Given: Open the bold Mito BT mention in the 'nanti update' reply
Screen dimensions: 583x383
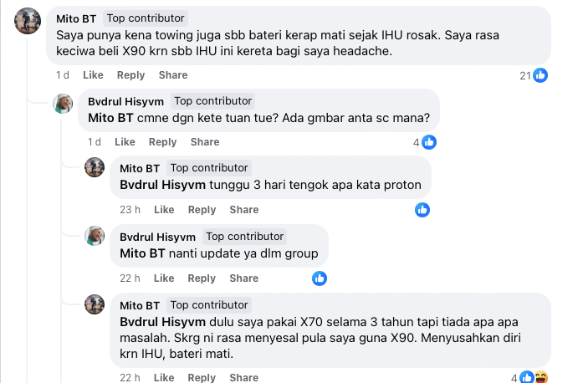Looking at the screenshot, I should point(142,253).
